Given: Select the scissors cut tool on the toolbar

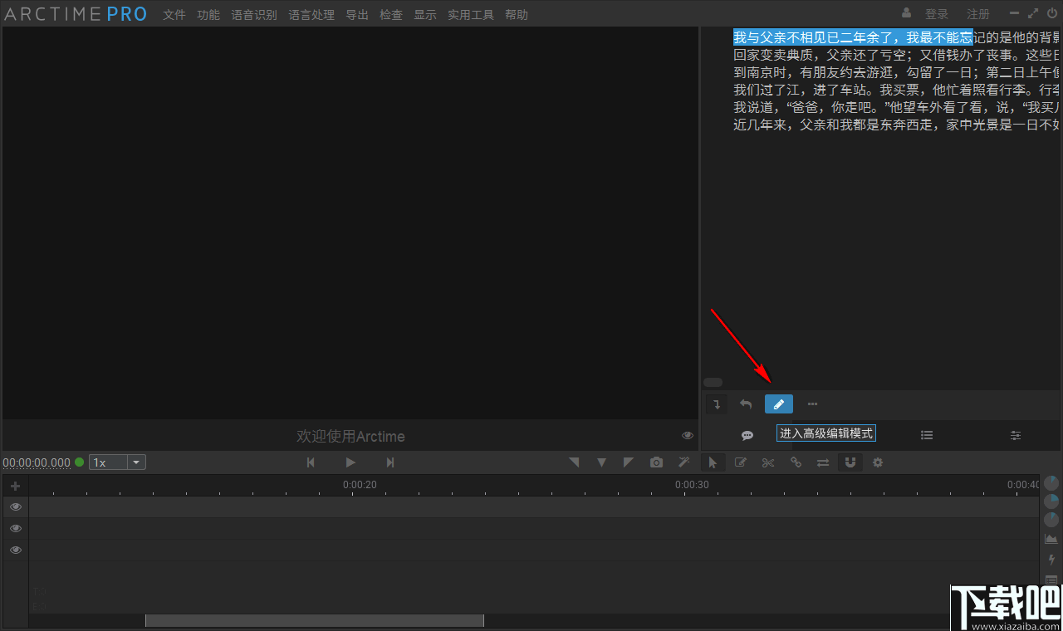Looking at the screenshot, I should pos(767,462).
